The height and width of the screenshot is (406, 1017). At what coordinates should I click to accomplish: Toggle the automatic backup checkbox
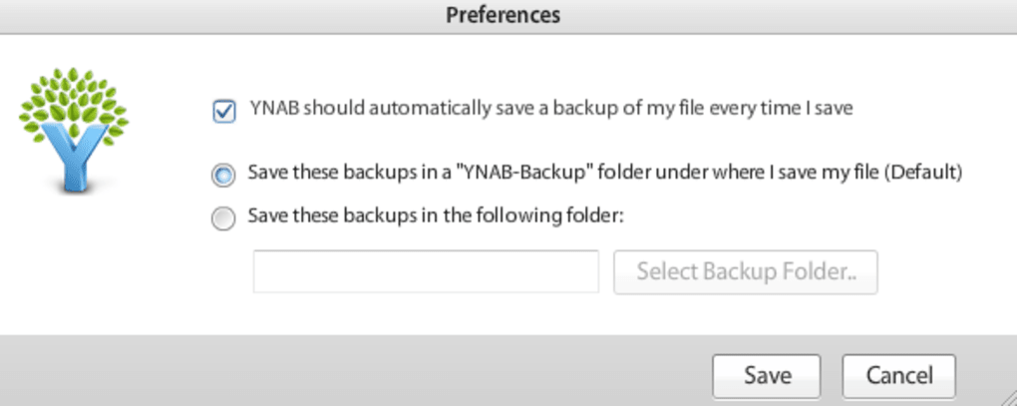point(223,110)
